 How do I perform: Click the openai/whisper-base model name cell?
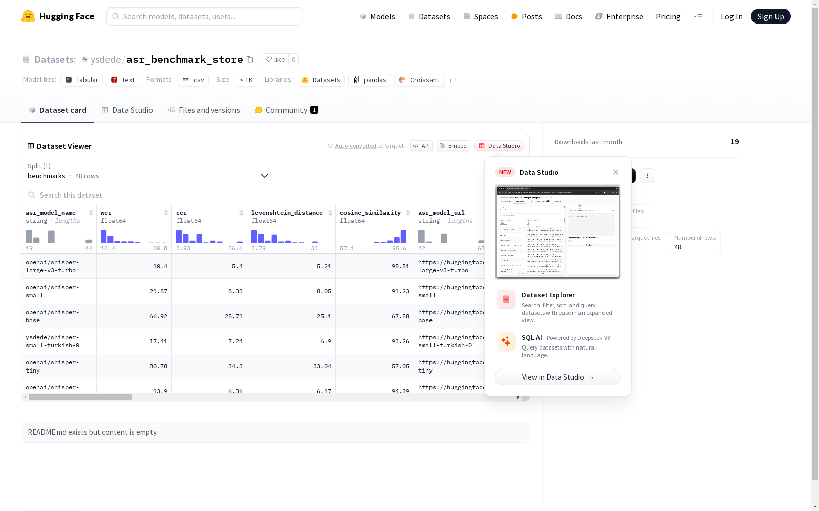point(59,316)
